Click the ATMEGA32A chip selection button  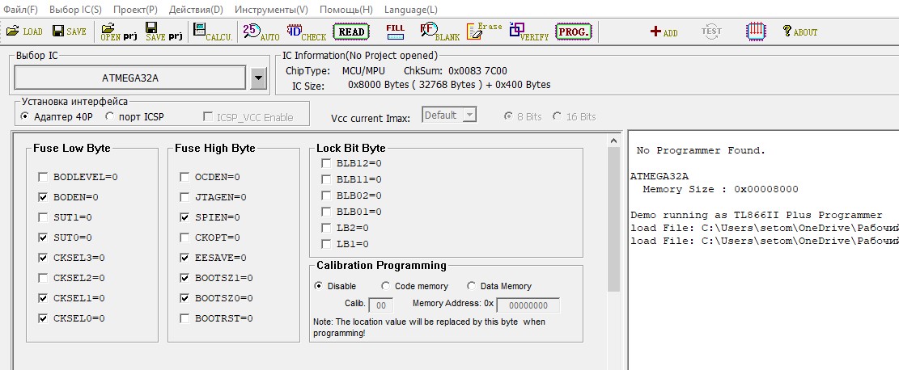tap(129, 78)
